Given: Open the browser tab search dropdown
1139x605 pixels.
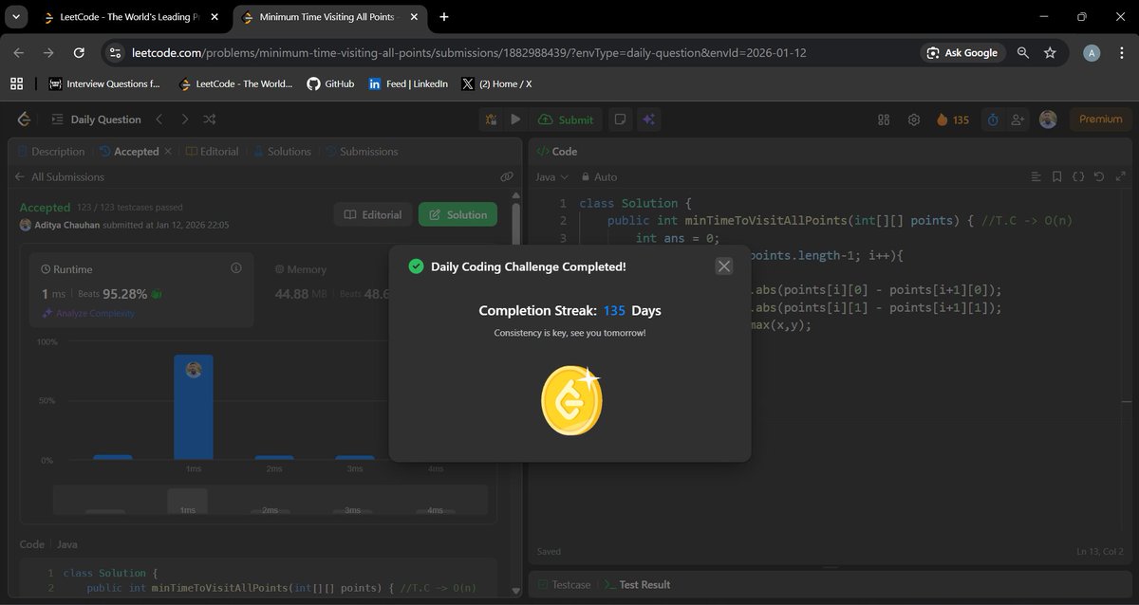Looking at the screenshot, I should tap(16, 17).
